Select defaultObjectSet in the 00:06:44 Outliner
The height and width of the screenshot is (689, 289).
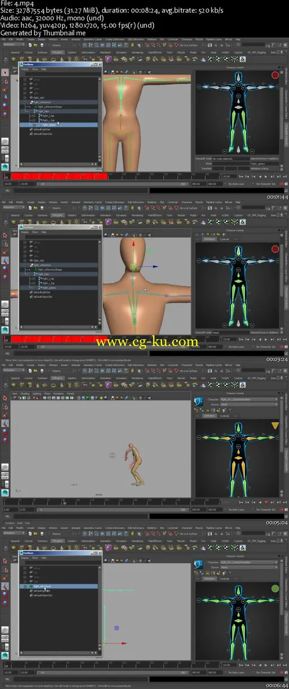[x=42, y=595]
